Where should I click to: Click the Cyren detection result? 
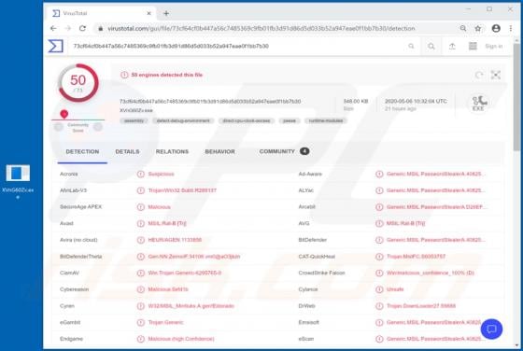coord(191,306)
